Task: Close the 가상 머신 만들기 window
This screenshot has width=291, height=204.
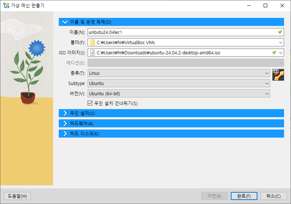Action: [x=282, y=5]
